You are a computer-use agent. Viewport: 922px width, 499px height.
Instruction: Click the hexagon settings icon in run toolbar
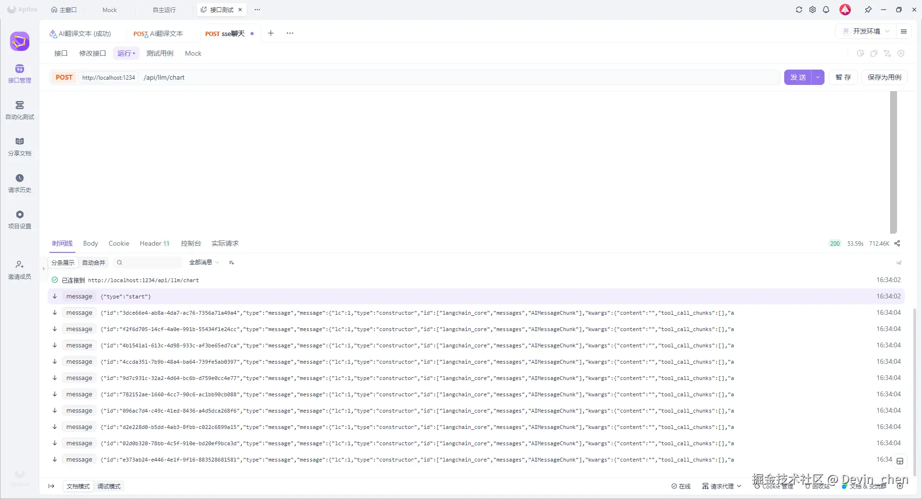(901, 53)
